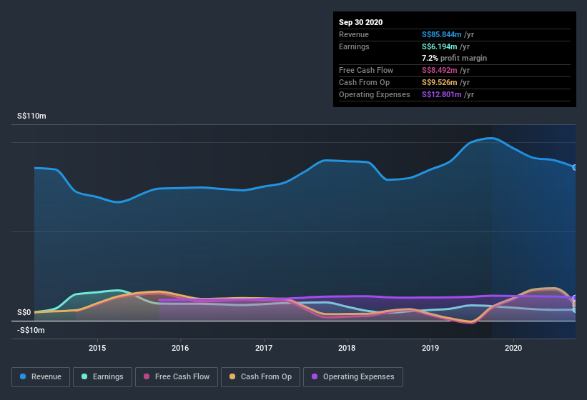Click the S$12.801m operating expenses value
Screen dimensions: 587x400
[x=441, y=94]
